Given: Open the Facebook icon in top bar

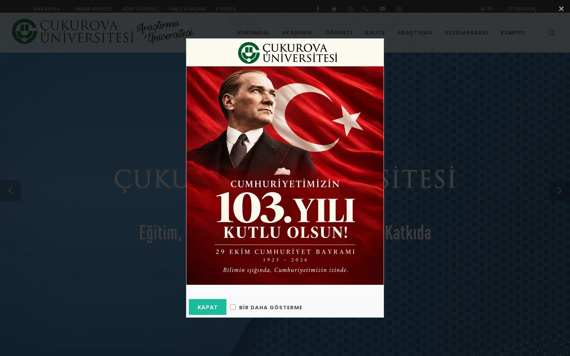Looking at the screenshot, I should click(317, 9).
